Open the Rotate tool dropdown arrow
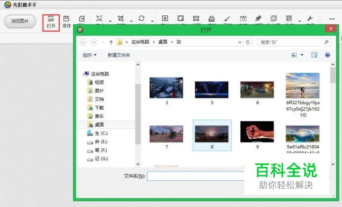This screenshot has height=207, width=342. [152, 21]
